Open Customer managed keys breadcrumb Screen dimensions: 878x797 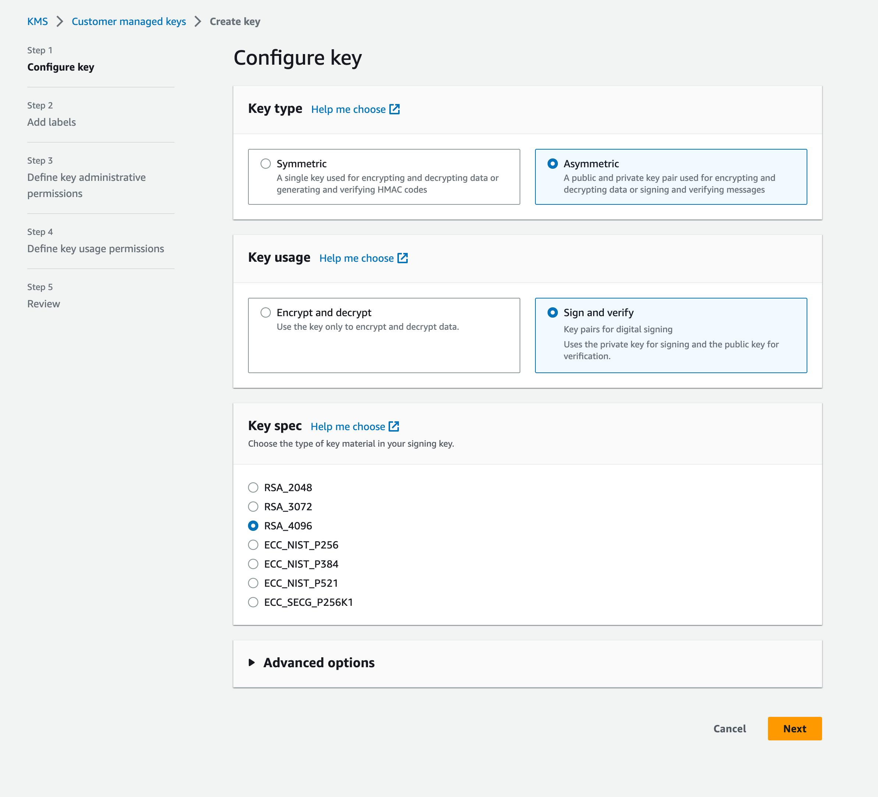coord(129,21)
